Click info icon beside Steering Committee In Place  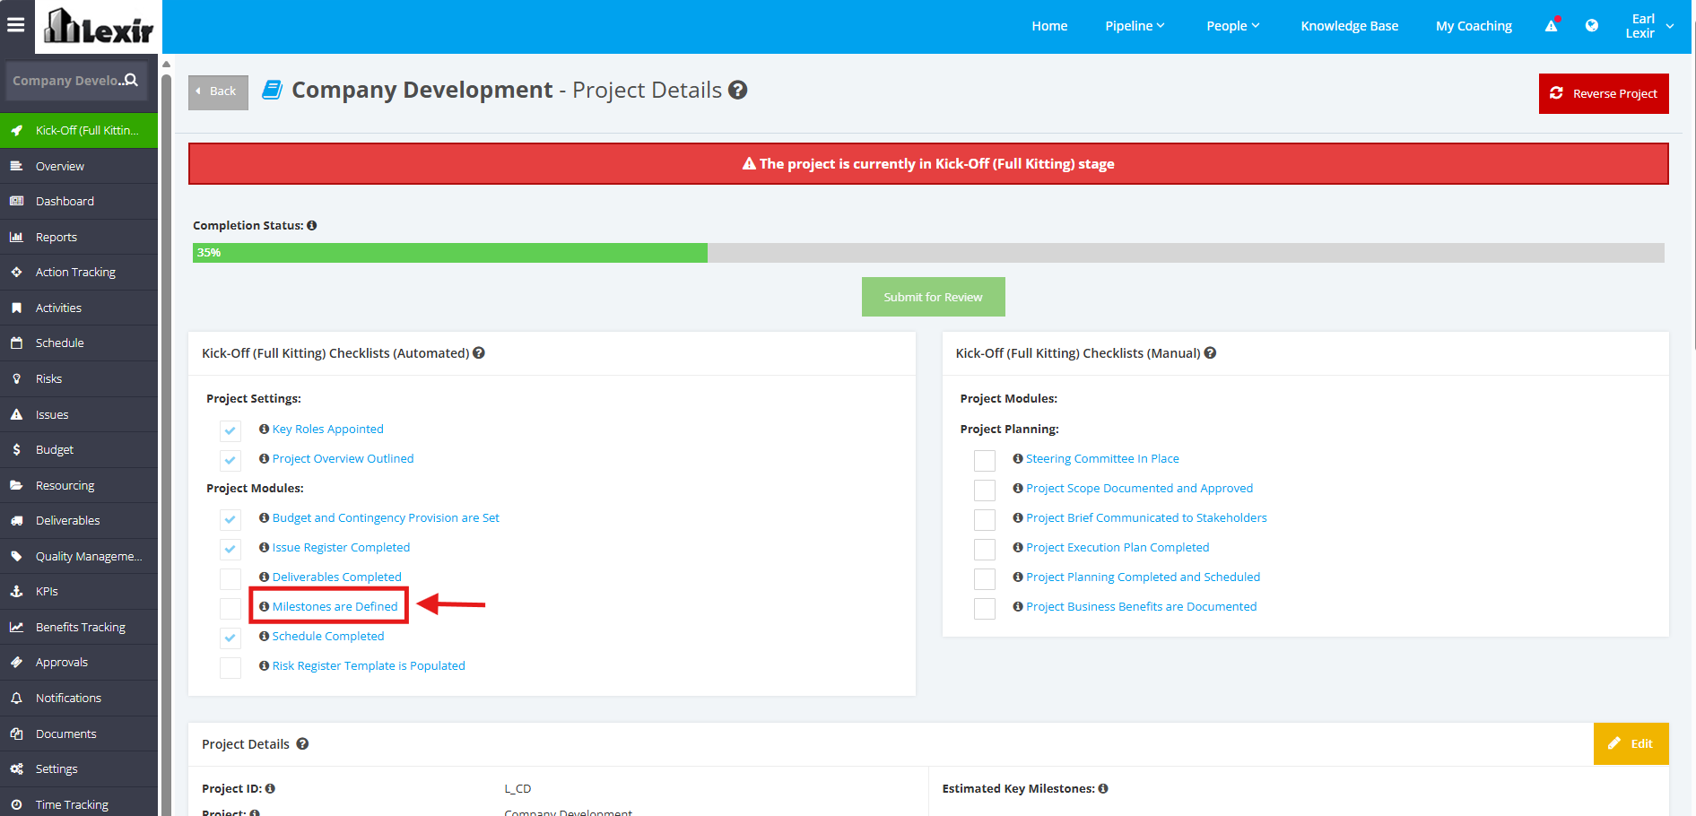tap(1018, 458)
